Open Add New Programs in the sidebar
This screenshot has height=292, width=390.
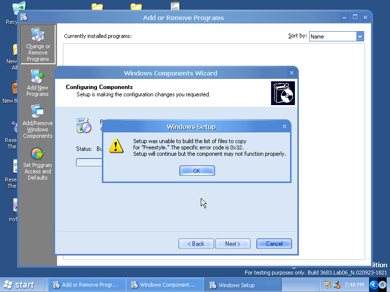point(38,83)
